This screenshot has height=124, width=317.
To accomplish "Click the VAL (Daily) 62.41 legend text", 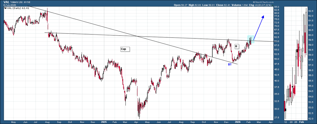I will (x=18, y=8).
